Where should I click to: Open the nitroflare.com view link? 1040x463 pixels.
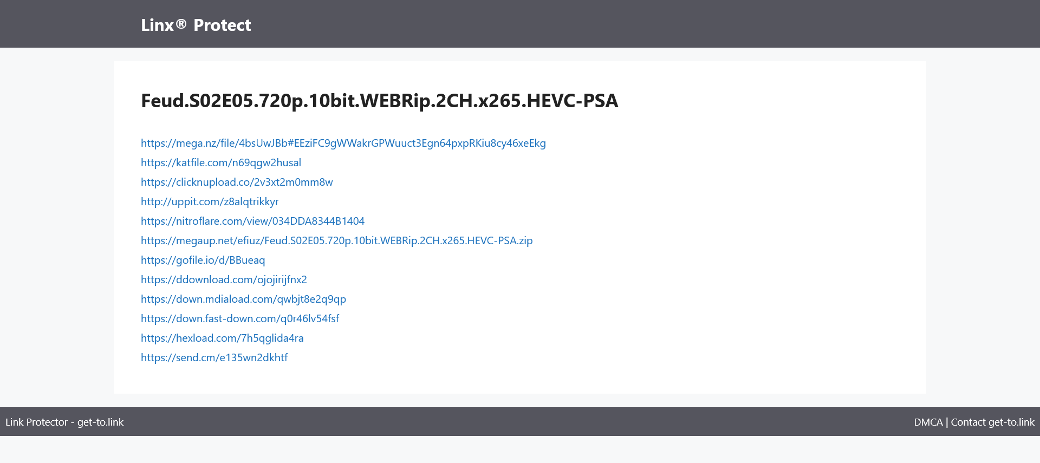(252, 221)
